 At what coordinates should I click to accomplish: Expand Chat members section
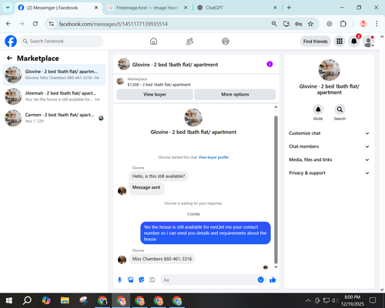coord(329,146)
